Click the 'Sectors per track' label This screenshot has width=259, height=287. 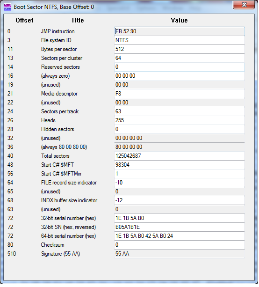(60, 111)
